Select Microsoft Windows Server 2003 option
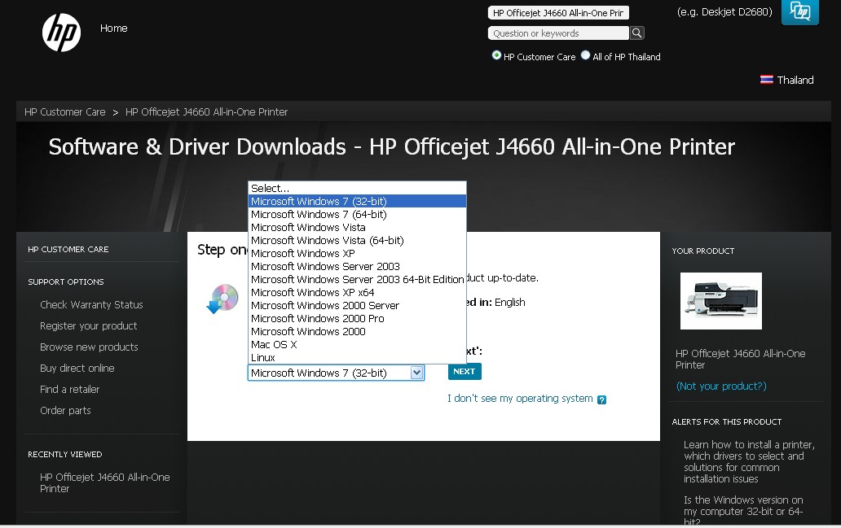841x528 pixels. (357, 266)
